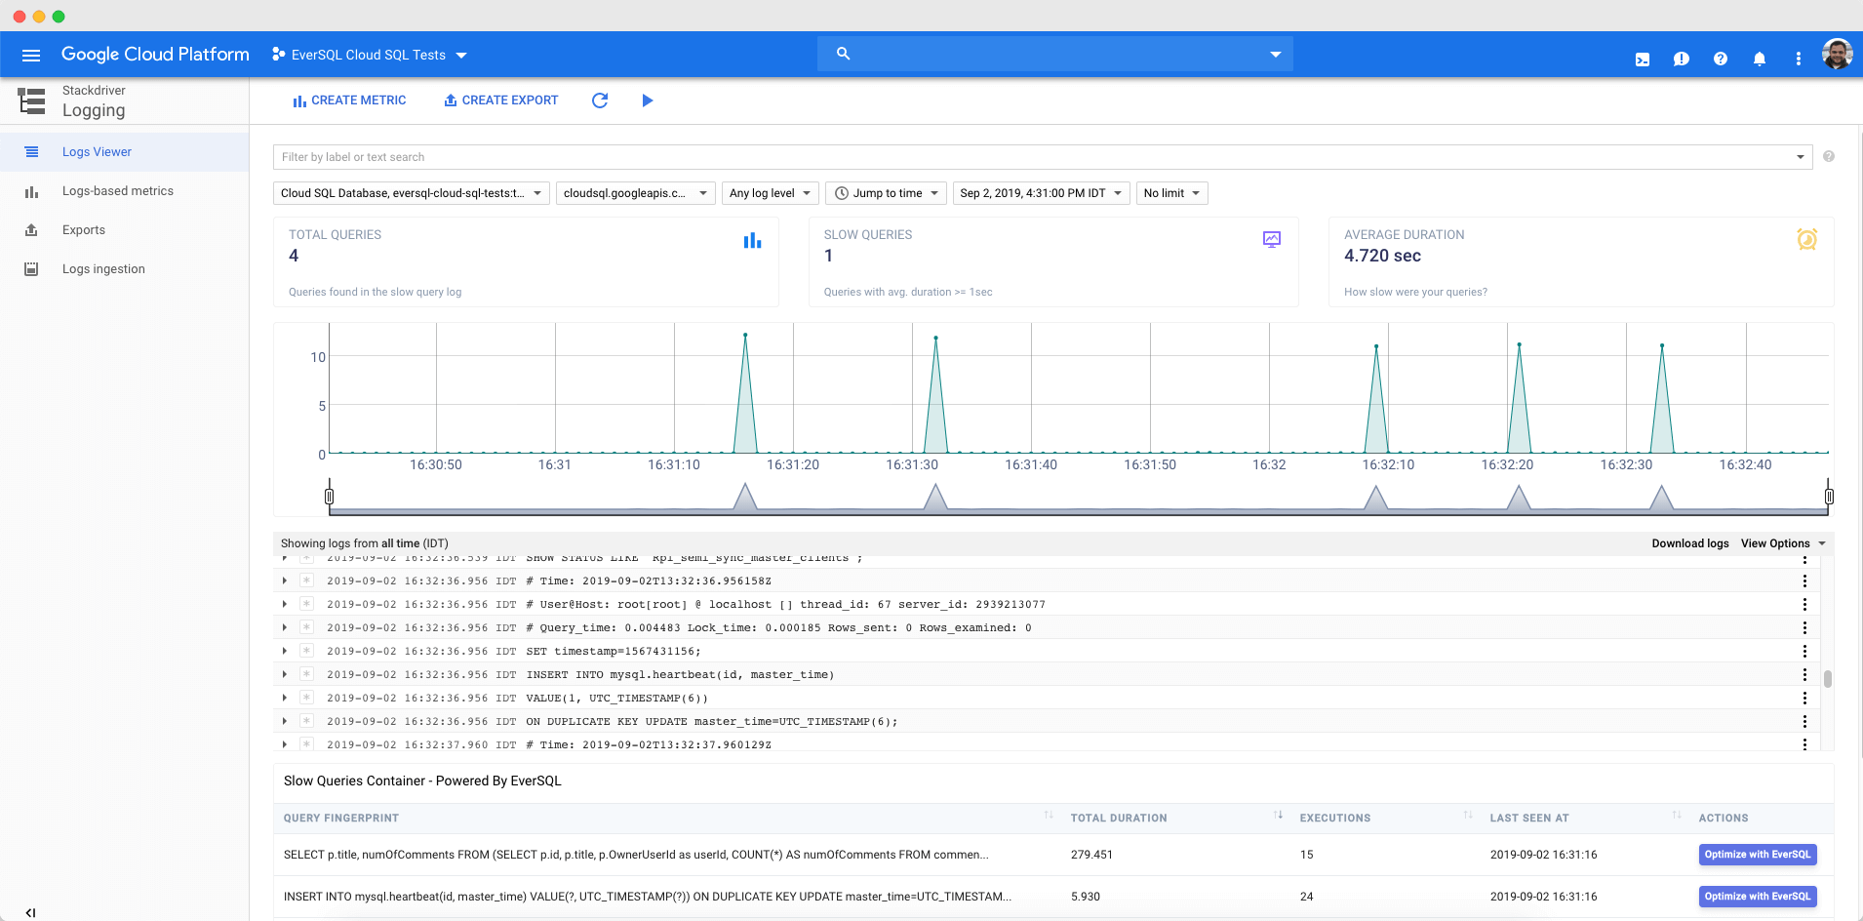Open the send feedback icon
Image resolution: width=1863 pixels, height=921 pixels.
(x=1682, y=60)
